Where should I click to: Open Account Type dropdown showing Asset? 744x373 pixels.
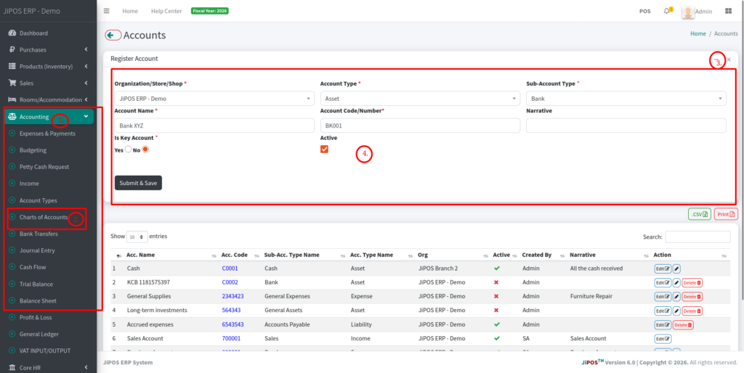point(421,99)
